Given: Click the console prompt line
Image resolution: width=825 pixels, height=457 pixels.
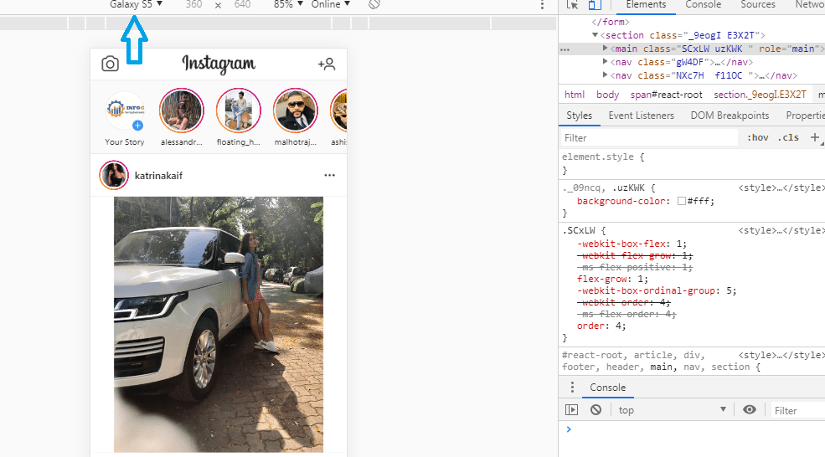Looking at the screenshot, I should [x=691, y=429].
